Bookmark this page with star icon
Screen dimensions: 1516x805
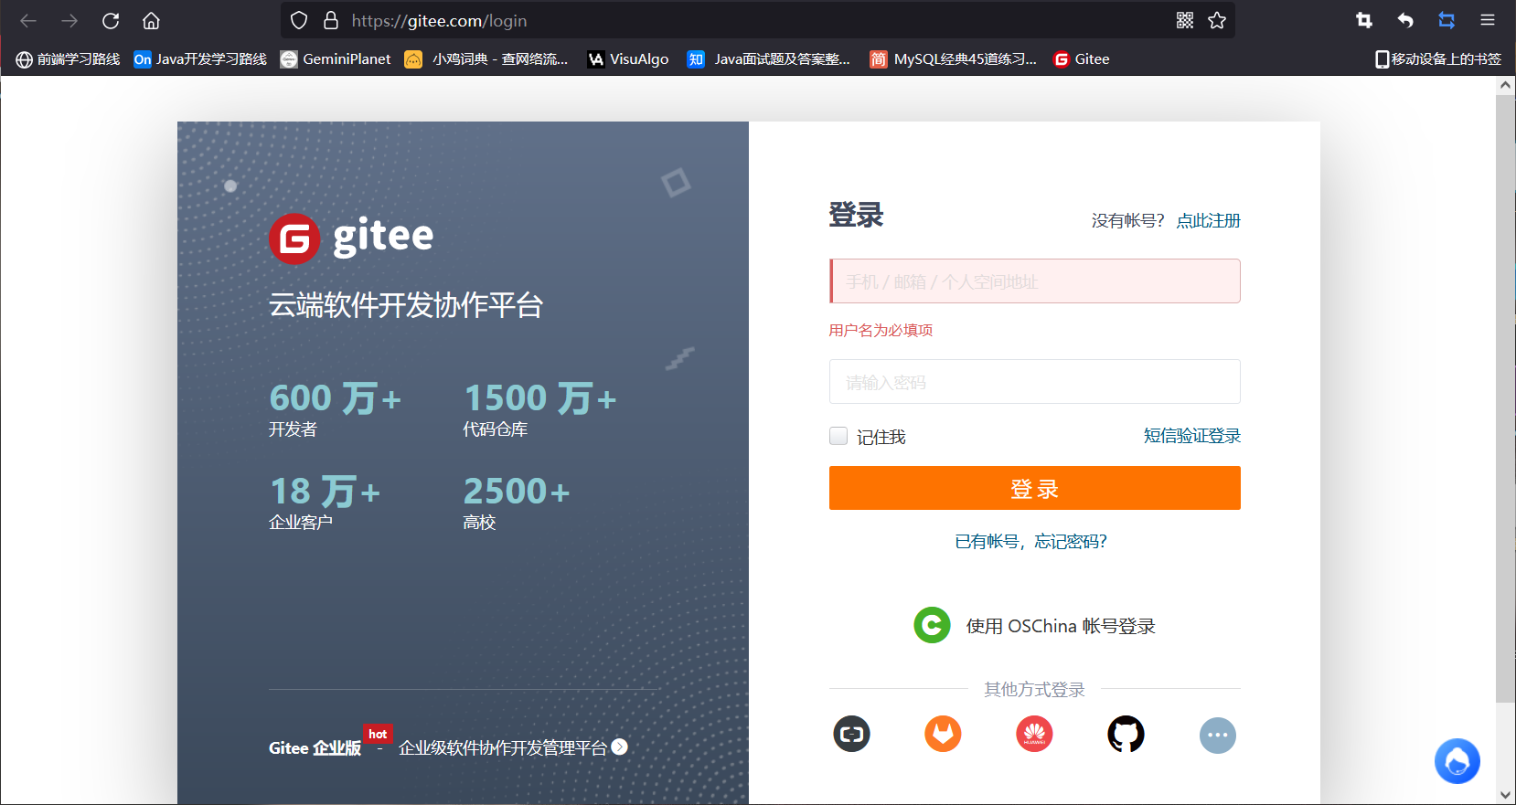pos(1217,20)
